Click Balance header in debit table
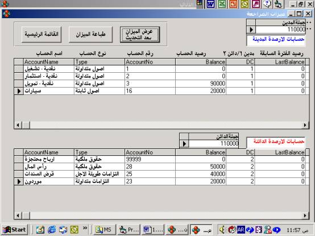 click(201, 62)
